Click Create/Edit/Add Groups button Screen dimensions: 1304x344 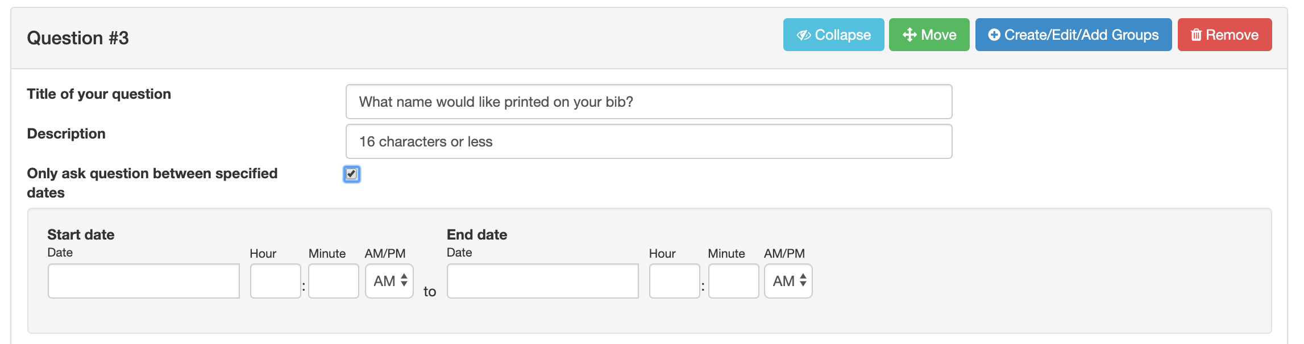1074,35
